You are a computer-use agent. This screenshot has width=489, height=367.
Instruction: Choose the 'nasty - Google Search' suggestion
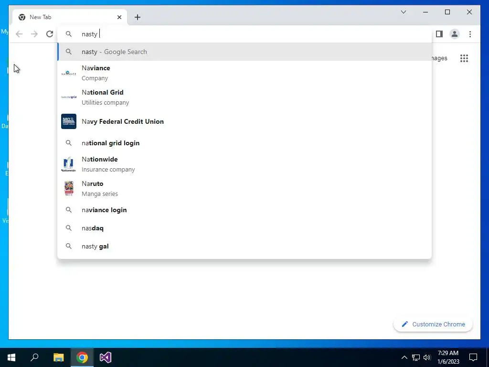click(x=245, y=52)
